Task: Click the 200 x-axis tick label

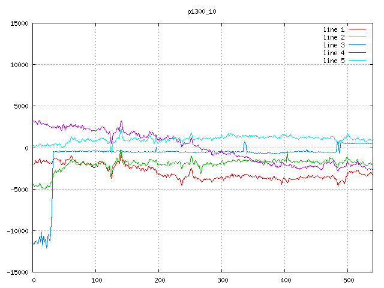Action: [x=159, y=280]
